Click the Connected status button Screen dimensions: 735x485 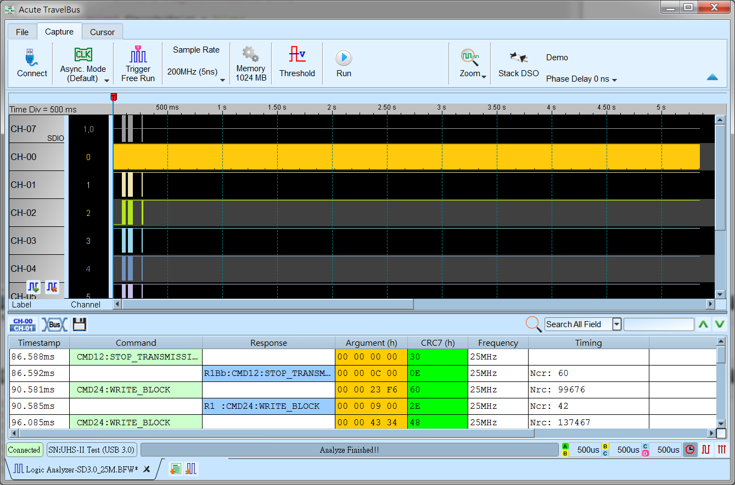click(x=24, y=450)
